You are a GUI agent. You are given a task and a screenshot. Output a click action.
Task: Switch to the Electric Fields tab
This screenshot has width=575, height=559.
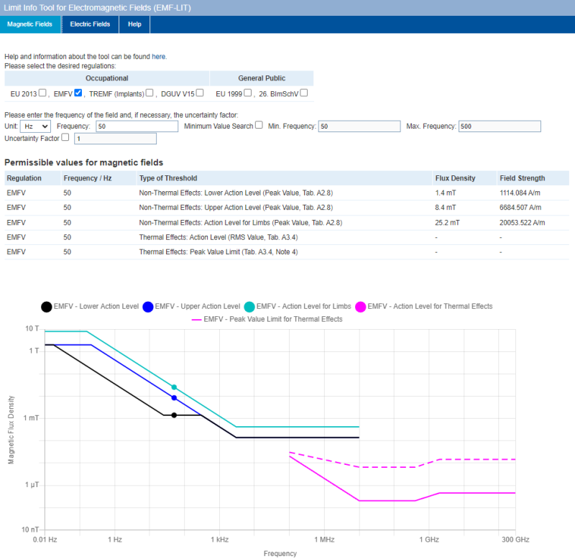[x=90, y=24]
